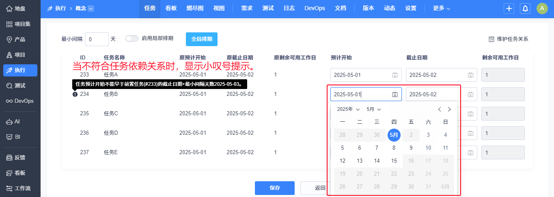
Task: Click ID 236 in the task list
Action: pos(84,133)
